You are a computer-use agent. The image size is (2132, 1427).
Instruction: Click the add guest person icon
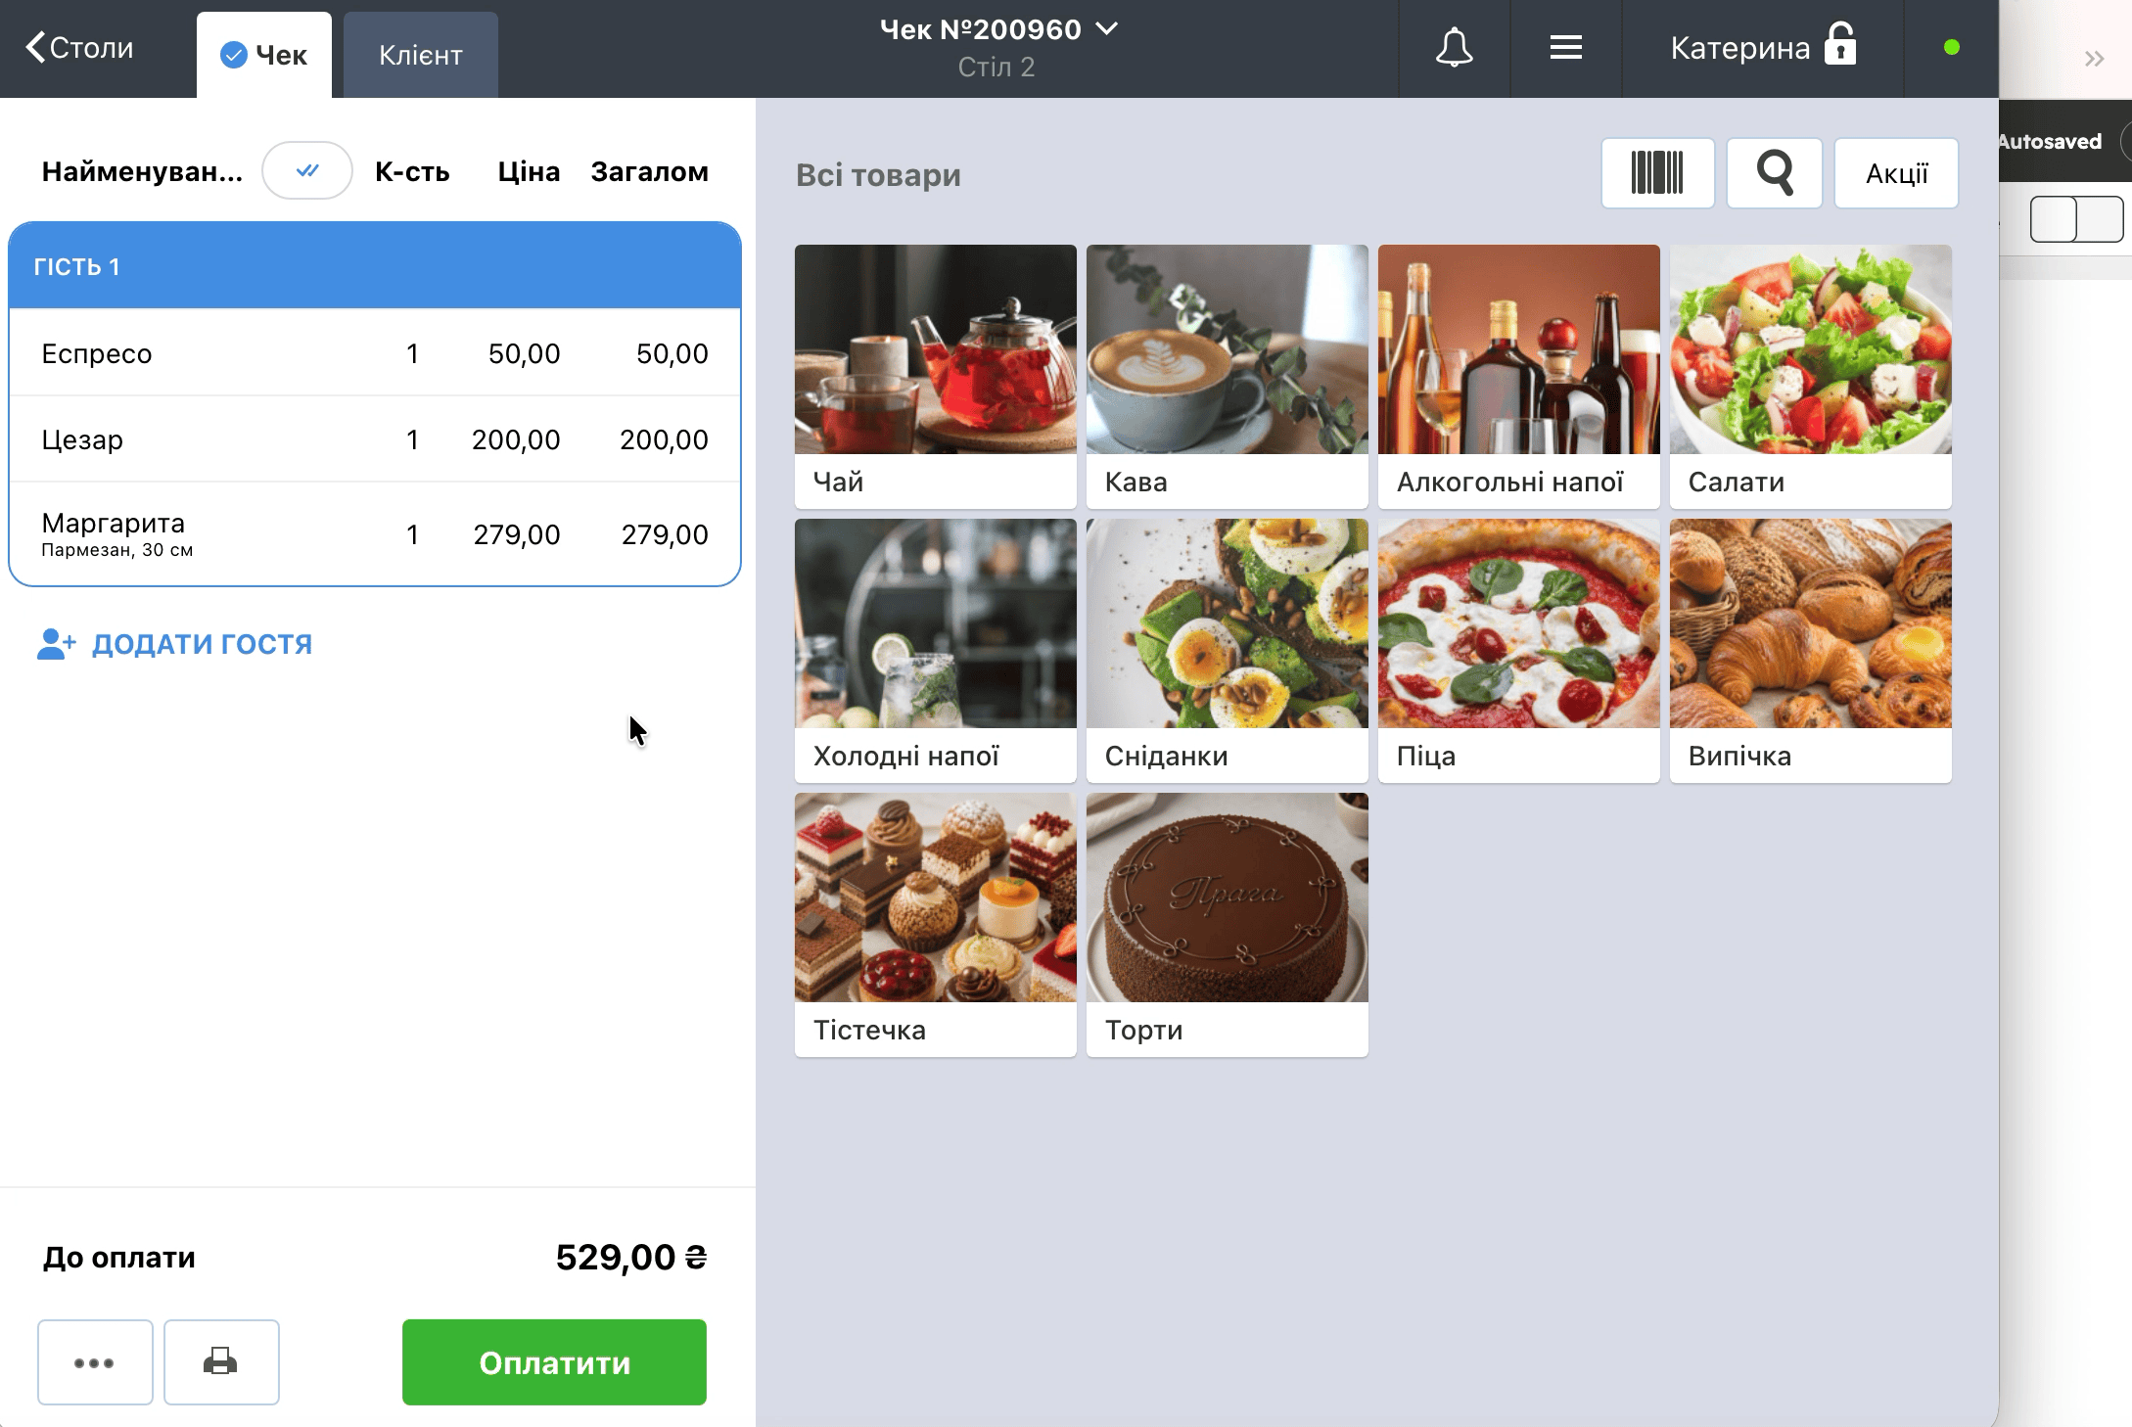[56, 643]
